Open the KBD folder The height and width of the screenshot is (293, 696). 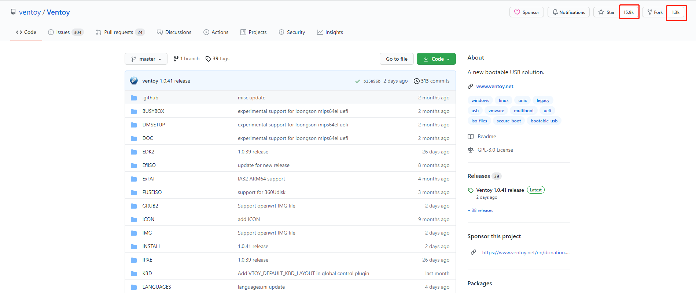pos(147,273)
